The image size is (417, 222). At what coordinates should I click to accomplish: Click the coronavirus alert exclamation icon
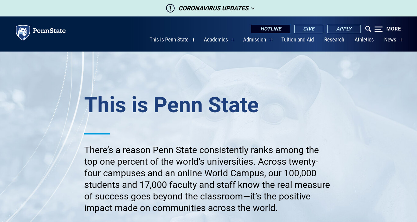tap(170, 8)
